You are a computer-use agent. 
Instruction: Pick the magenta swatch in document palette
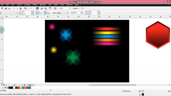click(x=28, y=88)
